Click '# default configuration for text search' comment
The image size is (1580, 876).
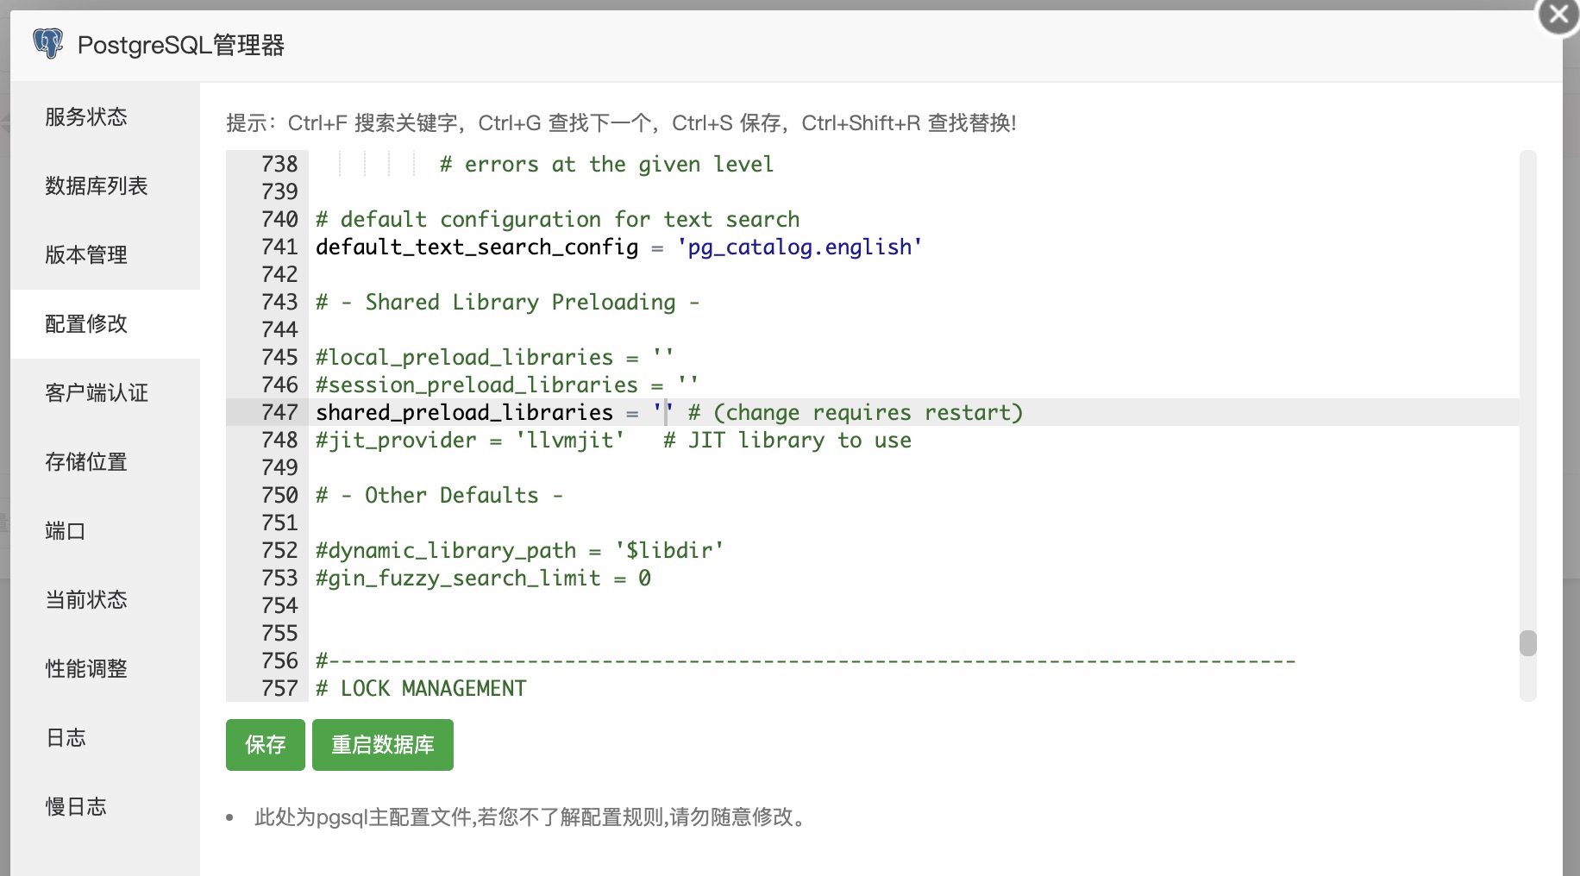(x=558, y=219)
